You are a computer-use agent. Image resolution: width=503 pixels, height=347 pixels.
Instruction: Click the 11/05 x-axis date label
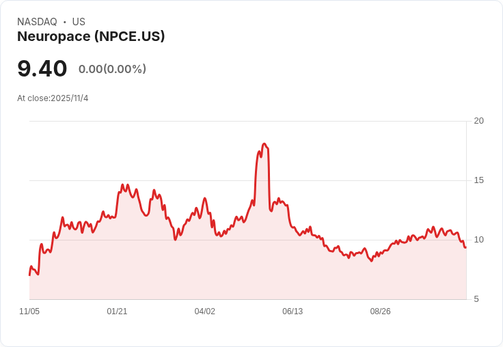coord(29,311)
